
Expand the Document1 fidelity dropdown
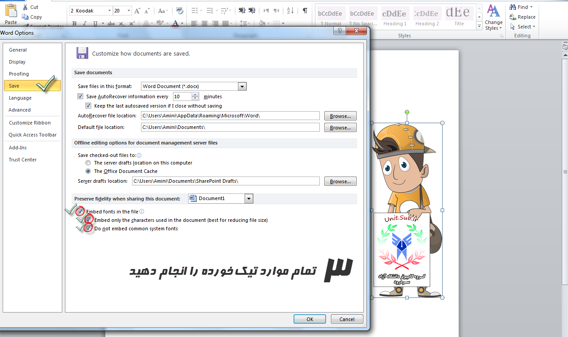[x=249, y=199]
